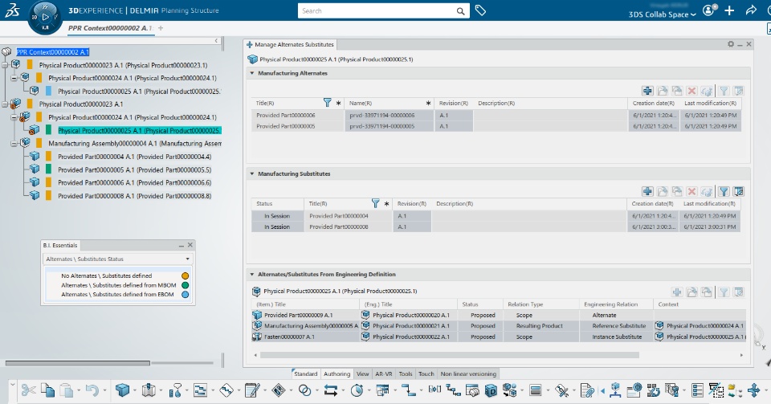The image size is (771, 404).
Task: Select the Standard tab
Action: point(305,374)
